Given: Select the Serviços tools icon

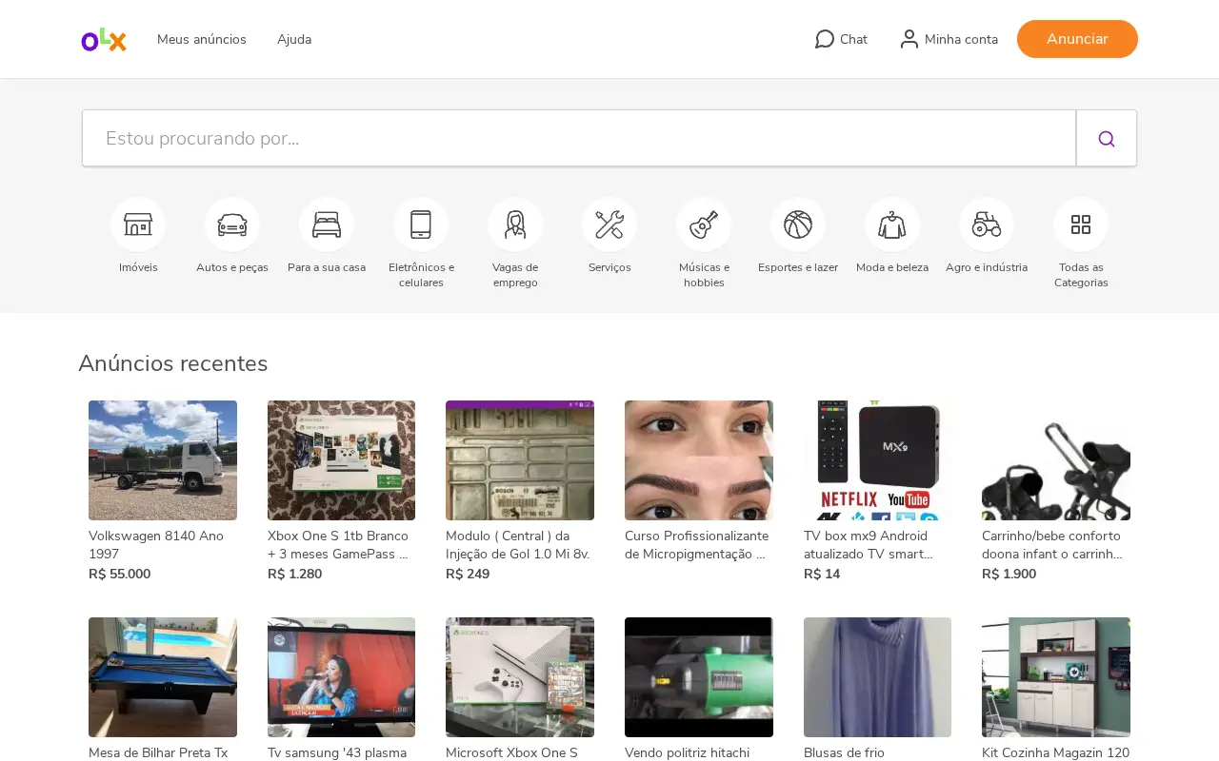Looking at the screenshot, I should 609,224.
